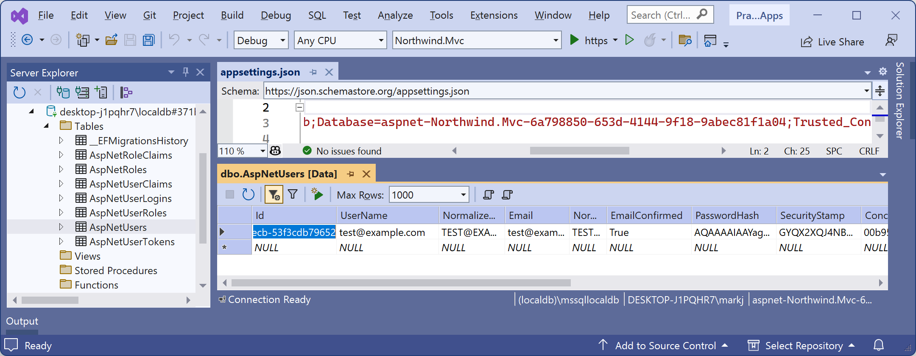This screenshot has height=356, width=916.
Task: Open the Max Rows 1000 dropdown
Action: (x=463, y=195)
